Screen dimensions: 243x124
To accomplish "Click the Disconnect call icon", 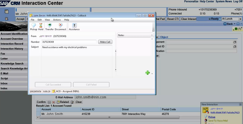I will point(60,27).
